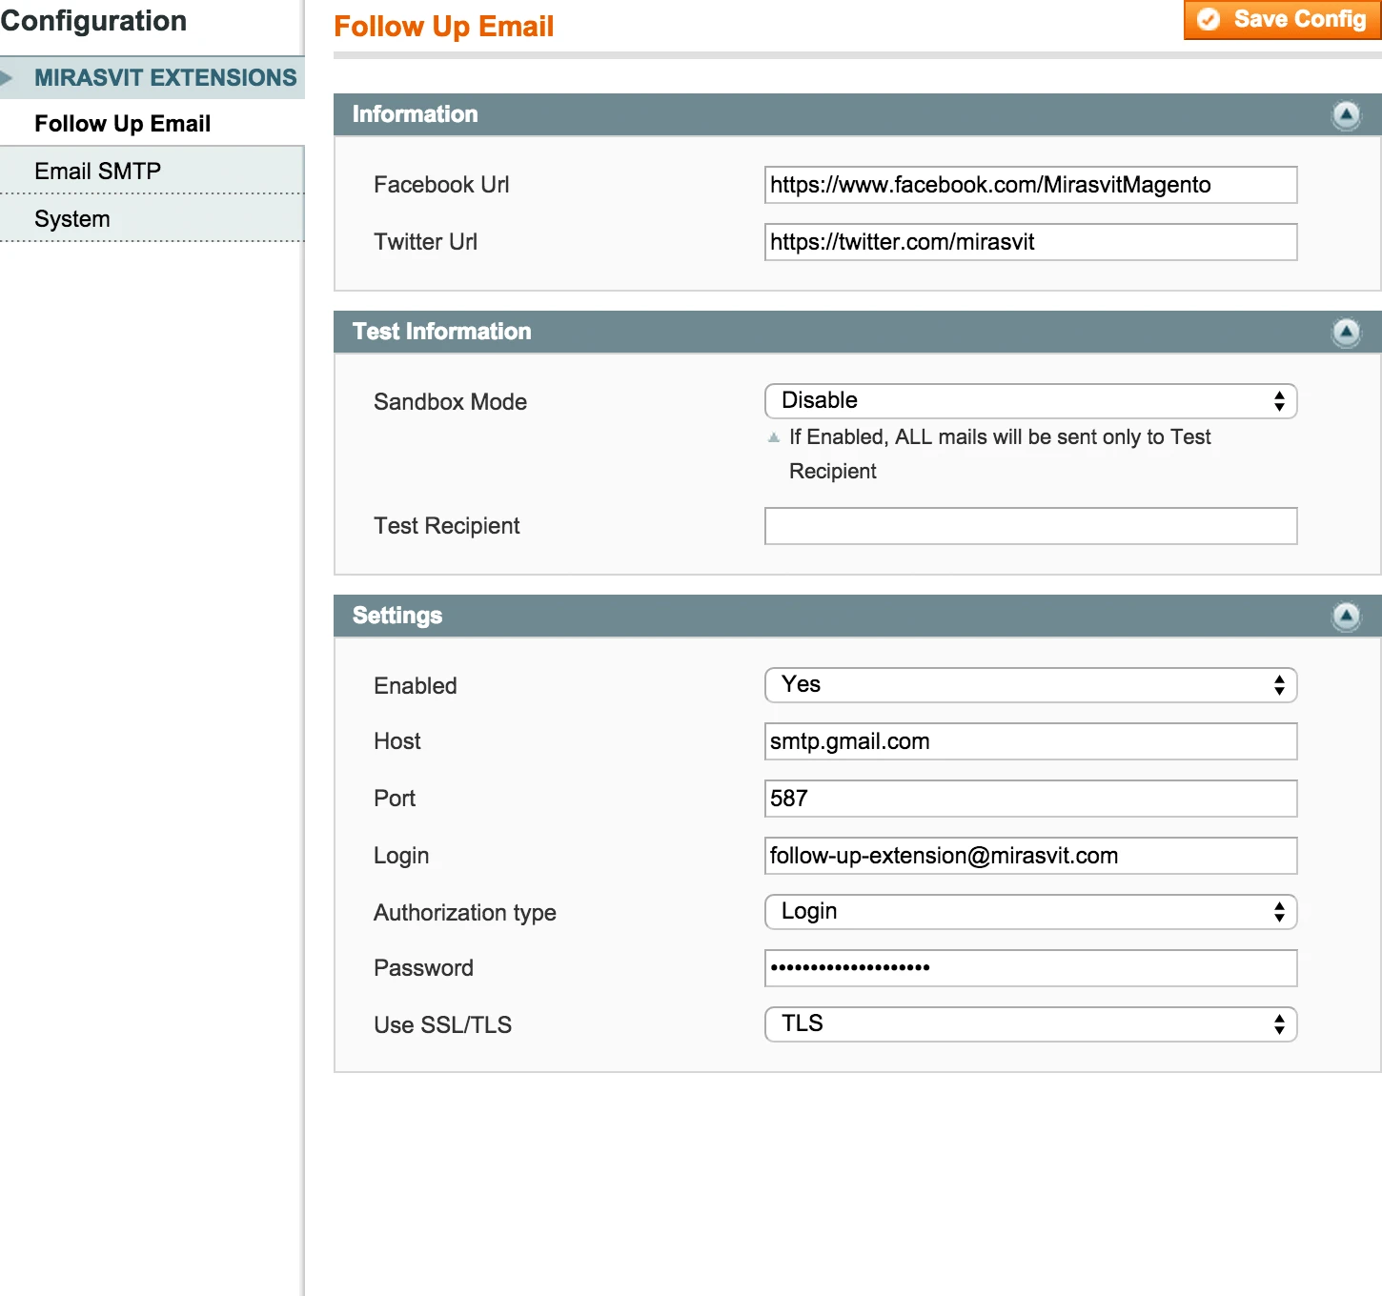Select System in the sidebar
The height and width of the screenshot is (1296, 1382).
[71, 218]
